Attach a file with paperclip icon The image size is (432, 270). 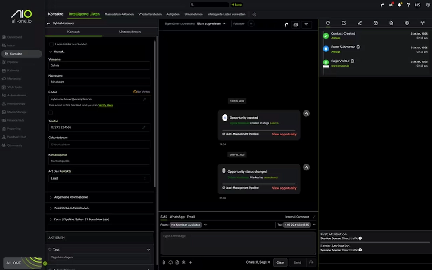tap(163, 263)
